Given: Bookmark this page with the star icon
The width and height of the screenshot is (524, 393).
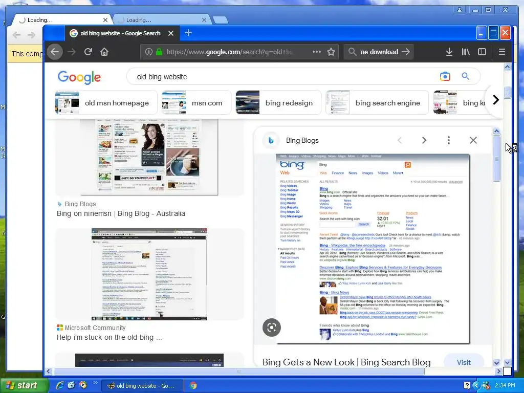Looking at the screenshot, I should pyautogui.click(x=331, y=52).
